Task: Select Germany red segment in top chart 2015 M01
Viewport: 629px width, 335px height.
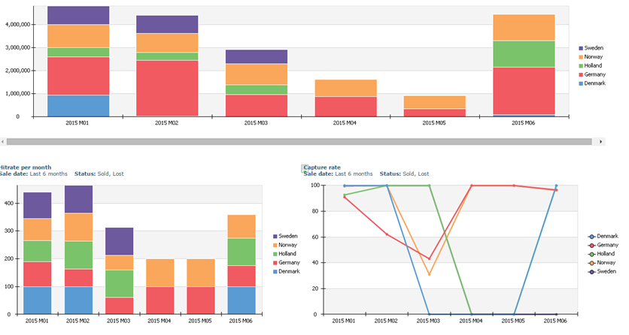Action: pyautogui.click(x=78, y=76)
